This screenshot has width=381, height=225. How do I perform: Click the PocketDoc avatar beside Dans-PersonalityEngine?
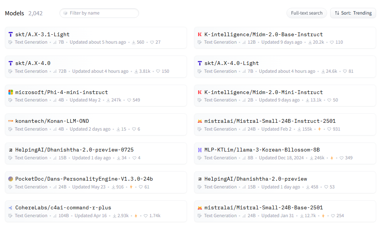coord(10,179)
